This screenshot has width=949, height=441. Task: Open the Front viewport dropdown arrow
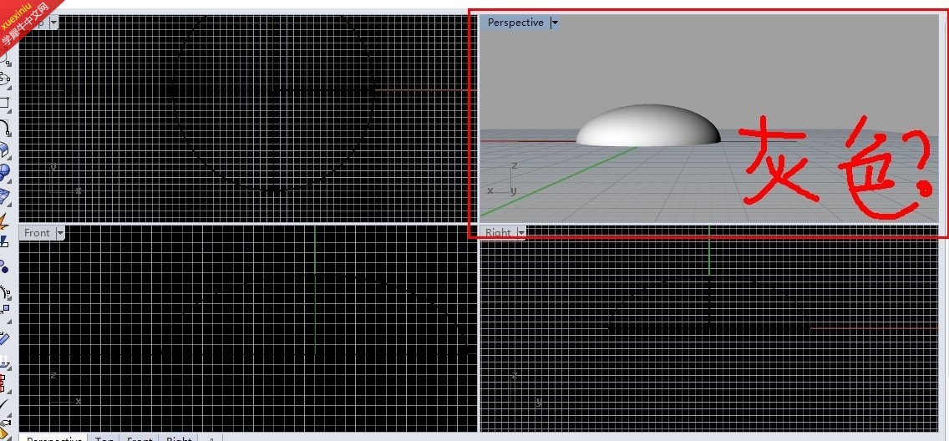[60, 233]
